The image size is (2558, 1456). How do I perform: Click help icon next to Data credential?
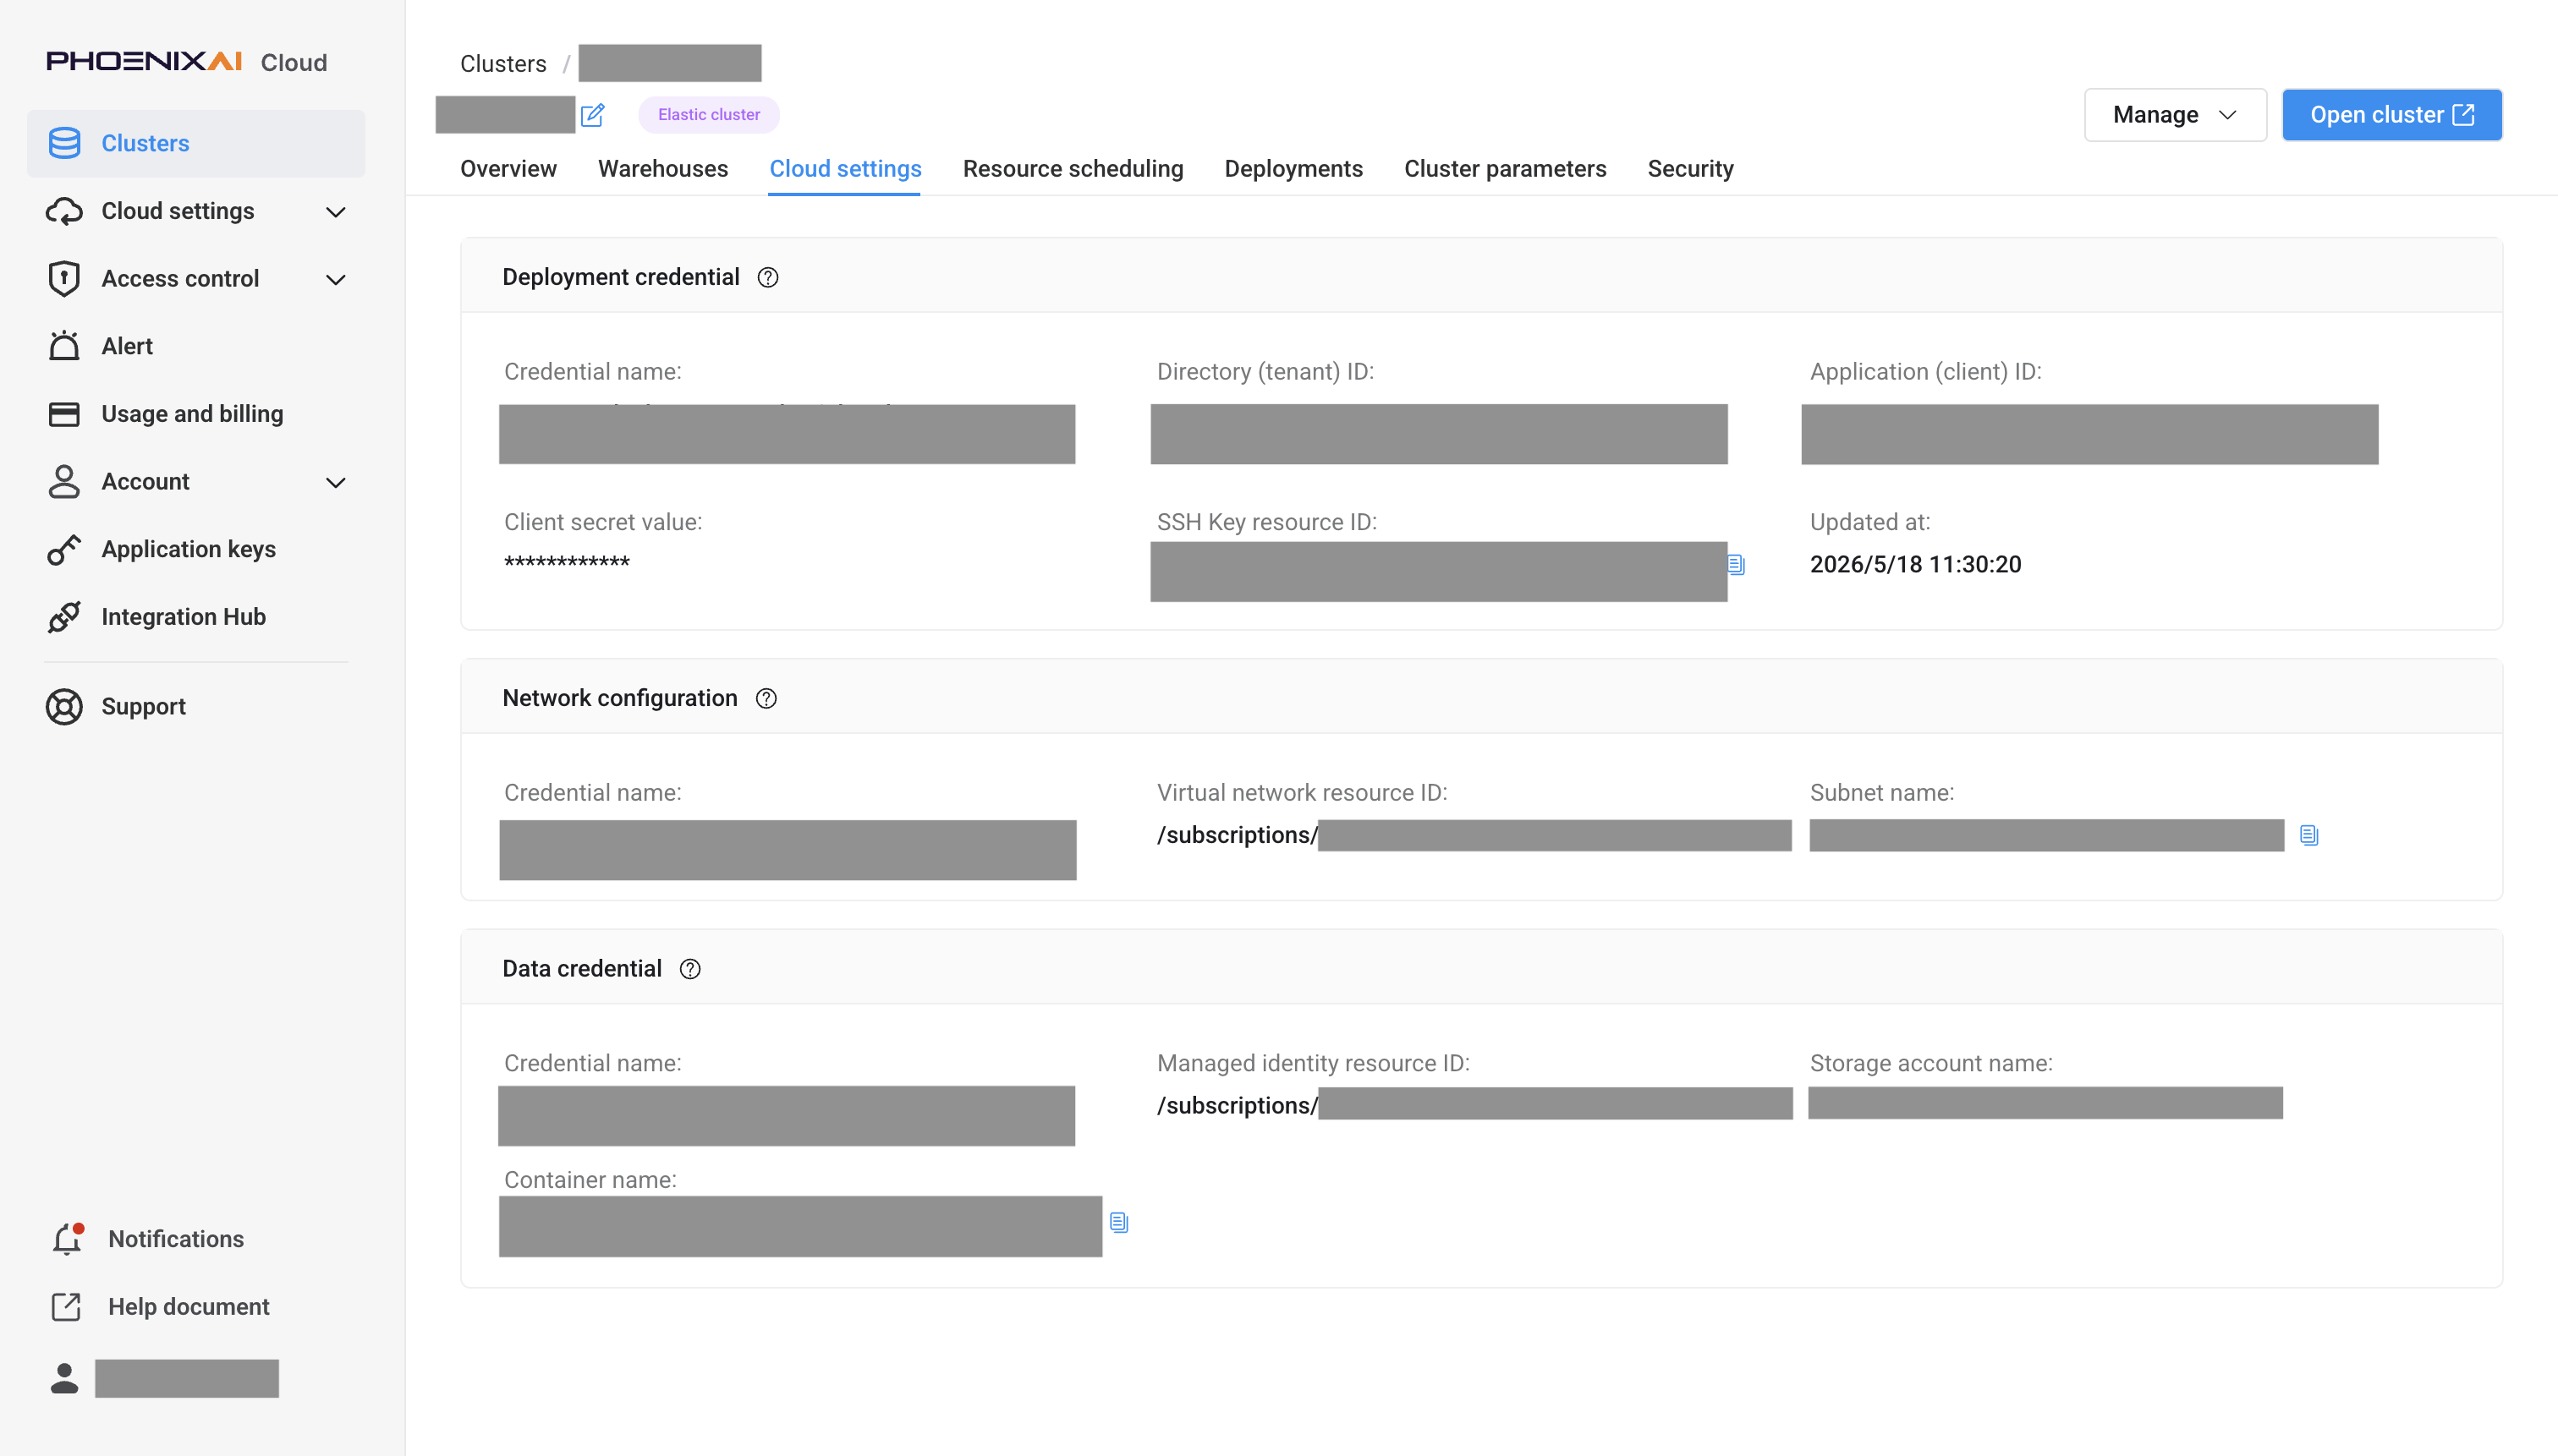tap(690, 969)
